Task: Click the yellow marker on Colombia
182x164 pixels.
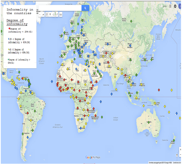Action: click(x=21, y=93)
